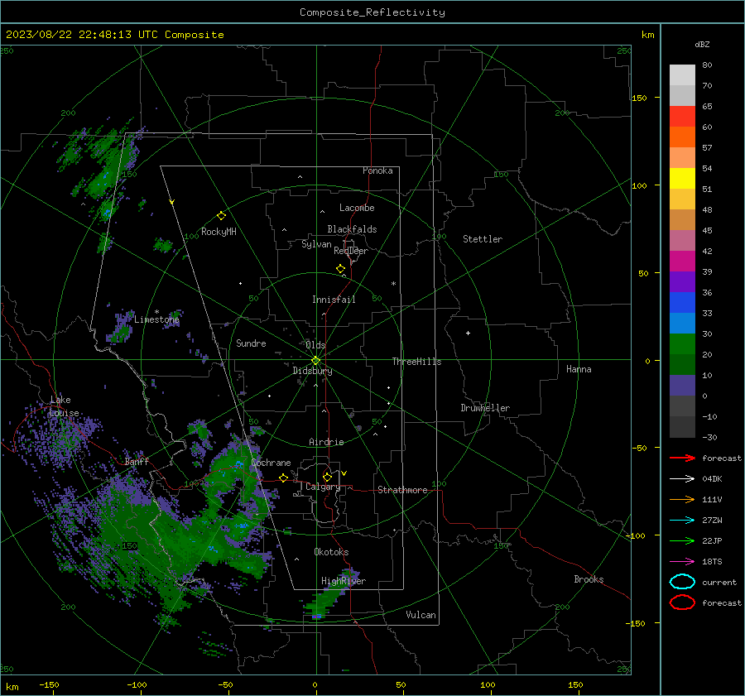The height and width of the screenshot is (696, 745).
Task: Click the Airdrie city label
Action: [326, 442]
